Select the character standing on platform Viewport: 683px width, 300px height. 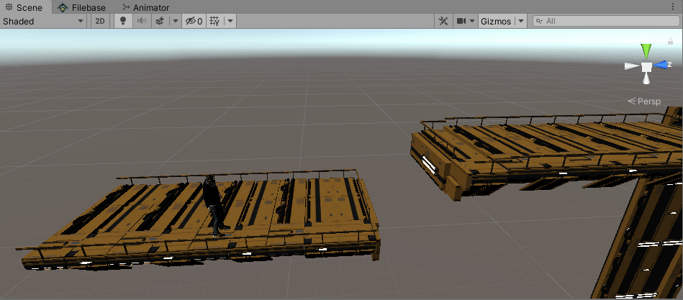tap(214, 206)
